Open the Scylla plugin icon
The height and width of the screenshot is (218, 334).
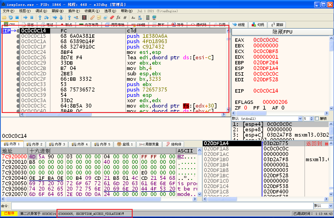pyautogui.click(x=84, y=18)
